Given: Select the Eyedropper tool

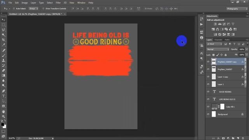Looking at the screenshot, I should [x=4, y=45].
